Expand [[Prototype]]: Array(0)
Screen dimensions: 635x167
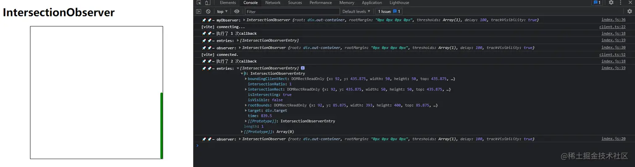242,132
